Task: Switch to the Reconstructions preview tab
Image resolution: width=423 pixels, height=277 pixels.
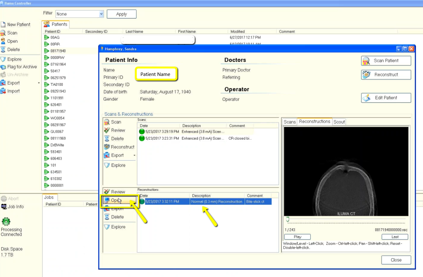Action: click(x=314, y=121)
